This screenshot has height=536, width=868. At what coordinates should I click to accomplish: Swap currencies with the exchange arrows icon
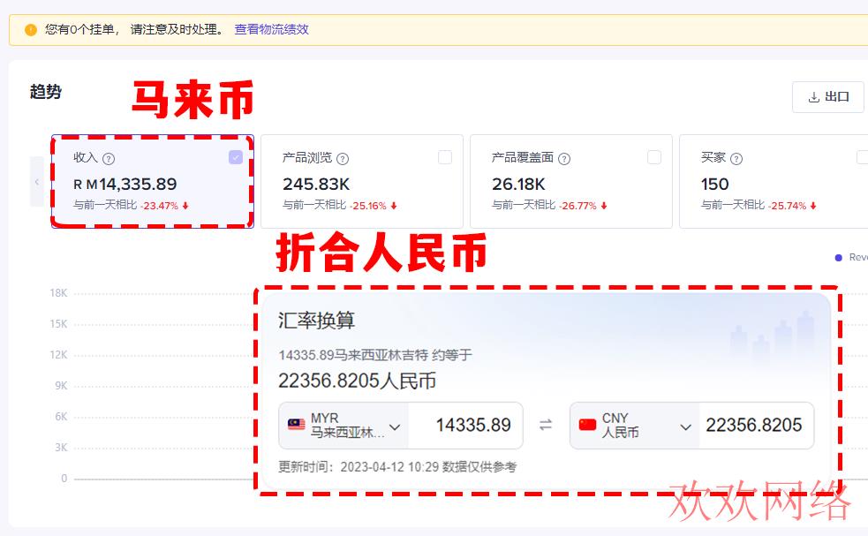[x=546, y=426]
